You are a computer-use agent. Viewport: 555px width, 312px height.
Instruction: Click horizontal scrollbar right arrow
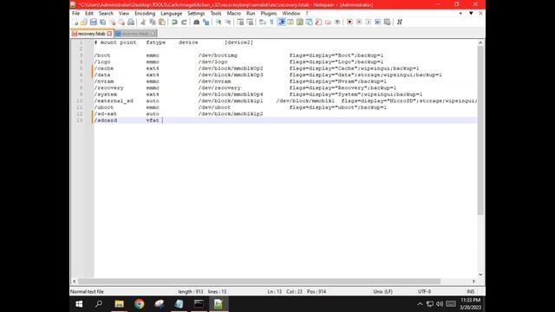tap(473, 281)
